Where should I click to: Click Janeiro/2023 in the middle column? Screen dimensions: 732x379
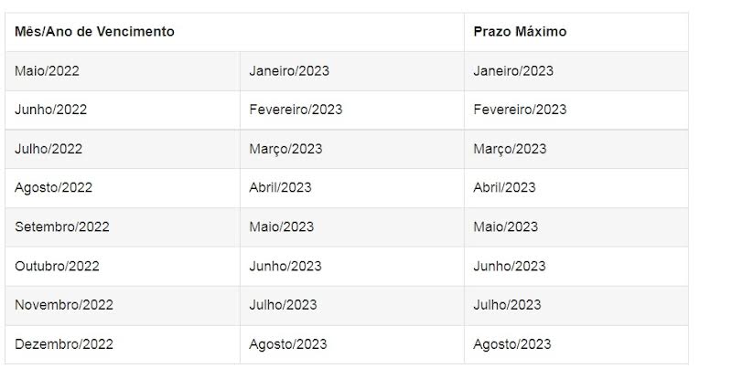[x=289, y=71]
